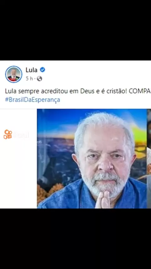Select the caption starting 'Lula sempre acreditou'
Image resolution: width=151 pixels, height=269 pixels.
[x=78, y=91]
